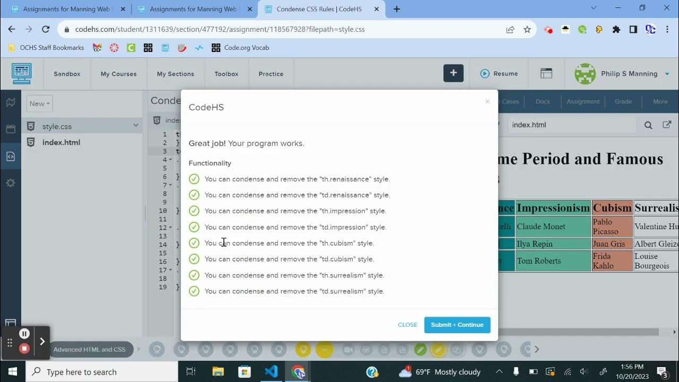Close the CodeHS dialog with X
679x382 pixels.
(x=488, y=101)
